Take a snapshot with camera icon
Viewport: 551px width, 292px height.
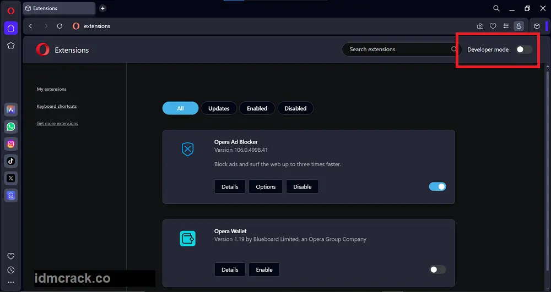[x=480, y=26]
